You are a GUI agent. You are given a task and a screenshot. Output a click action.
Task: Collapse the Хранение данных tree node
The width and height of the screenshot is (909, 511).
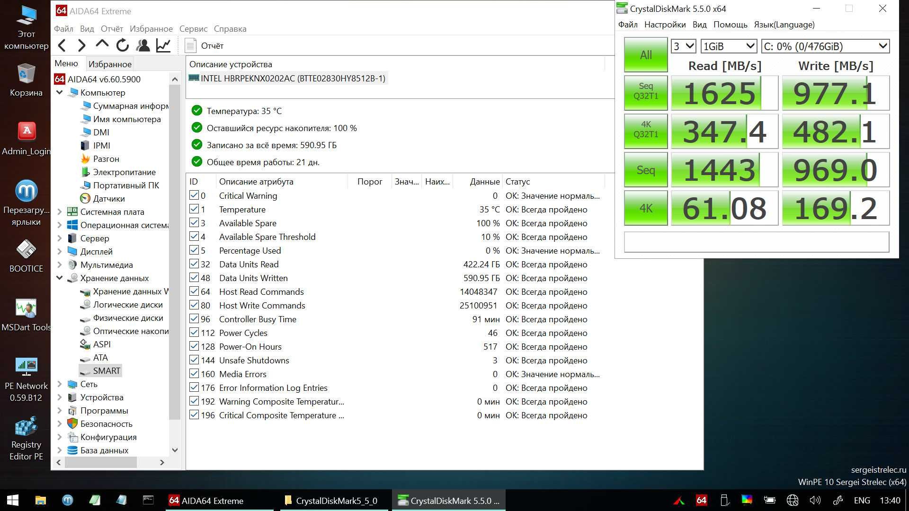pos(60,278)
